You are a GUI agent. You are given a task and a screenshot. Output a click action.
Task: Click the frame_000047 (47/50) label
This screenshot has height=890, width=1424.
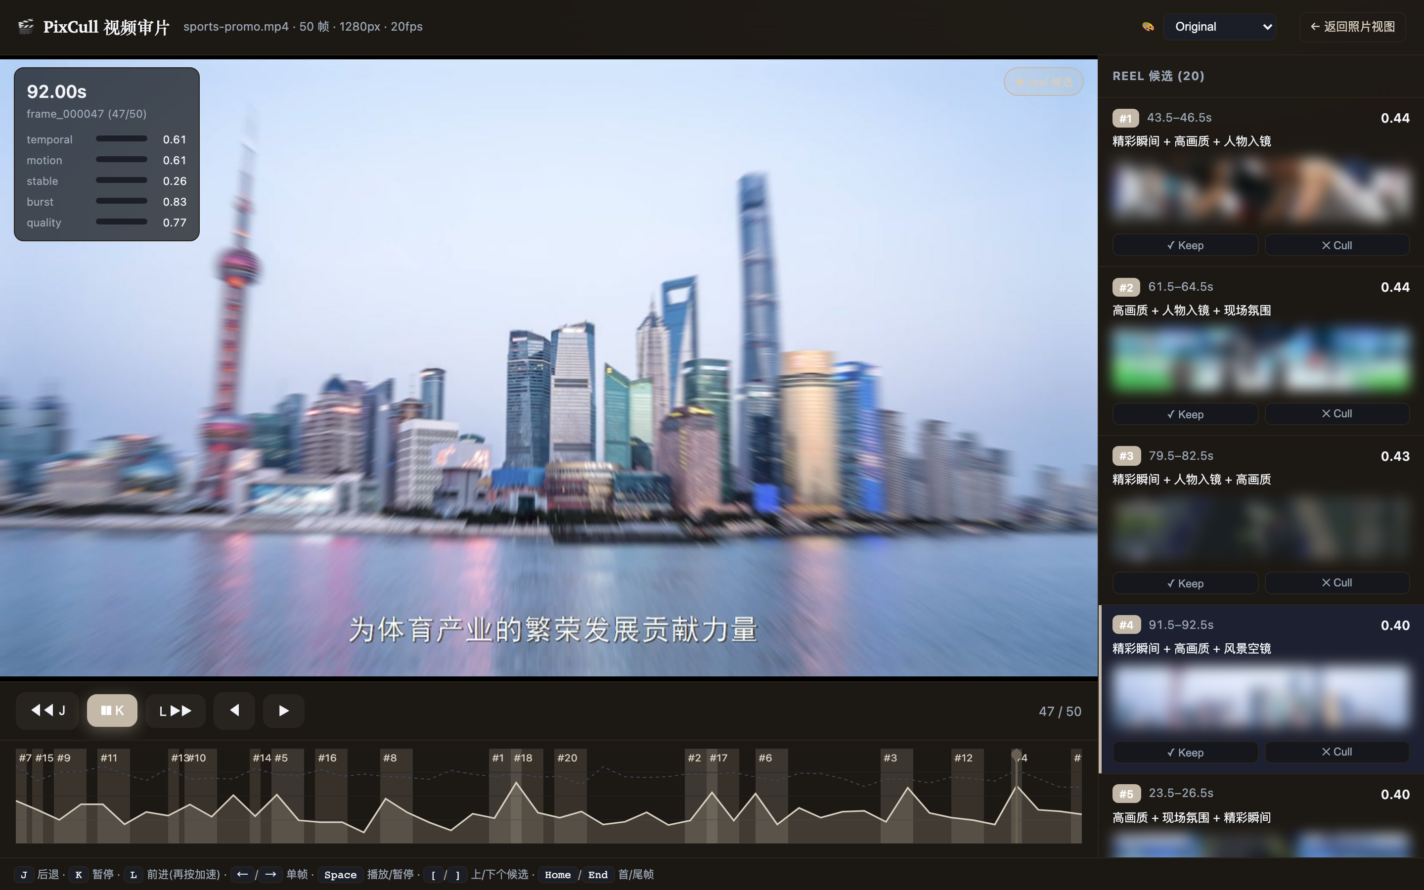(x=87, y=114)
